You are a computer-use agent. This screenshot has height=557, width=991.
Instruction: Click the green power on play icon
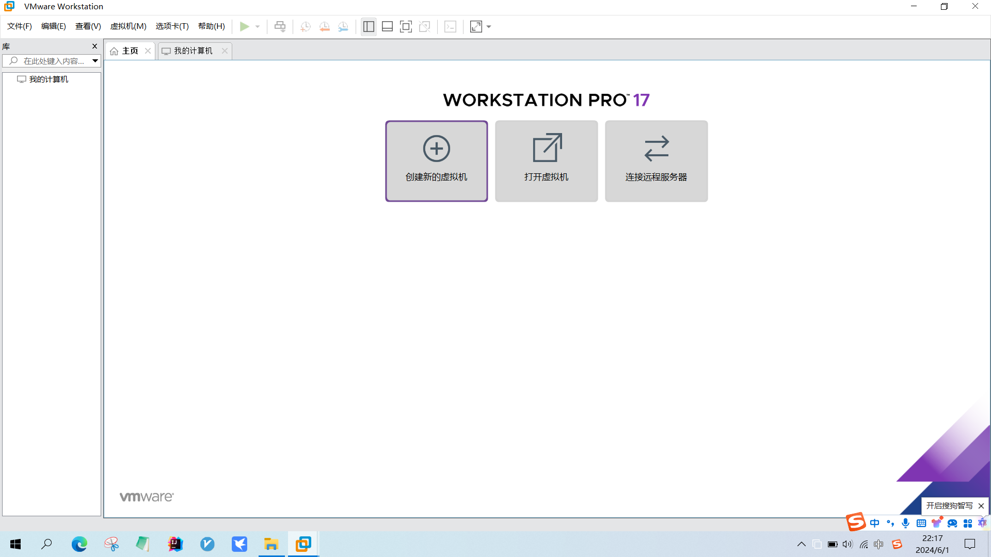245,26
